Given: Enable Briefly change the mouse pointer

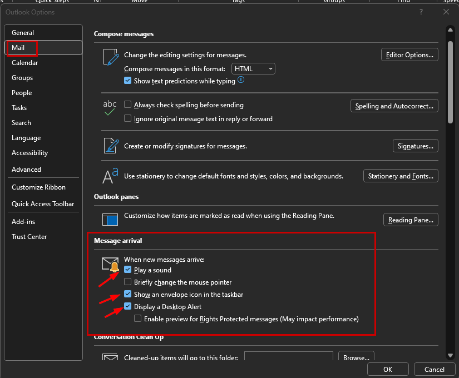Looking at the screenshot, I should [127, 282].
